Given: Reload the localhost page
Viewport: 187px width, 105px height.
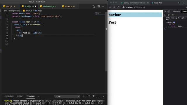Looking at the screenshot, I should click(118, 7).
